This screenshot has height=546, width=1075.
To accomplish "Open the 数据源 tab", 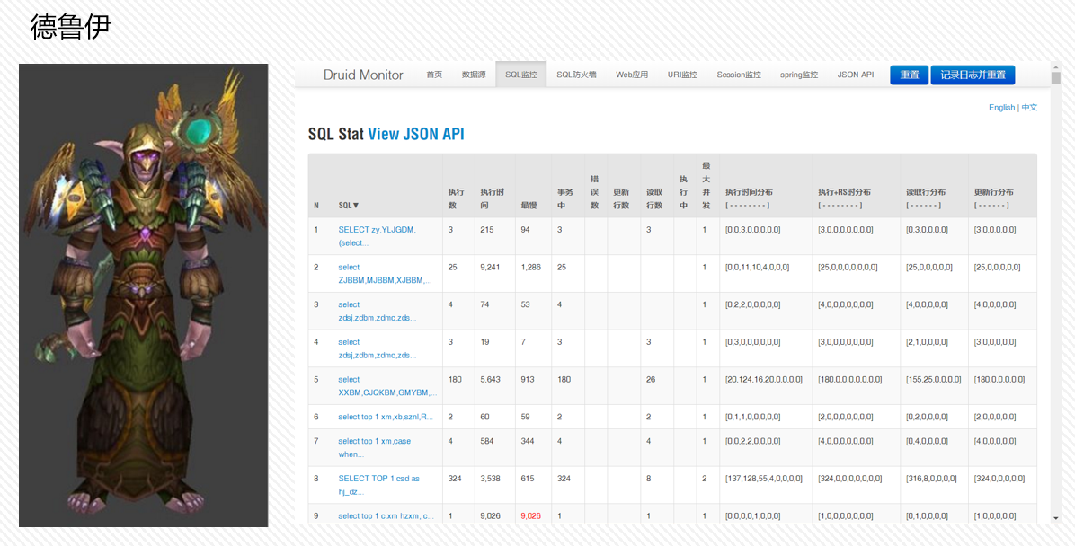I will 474,75.
